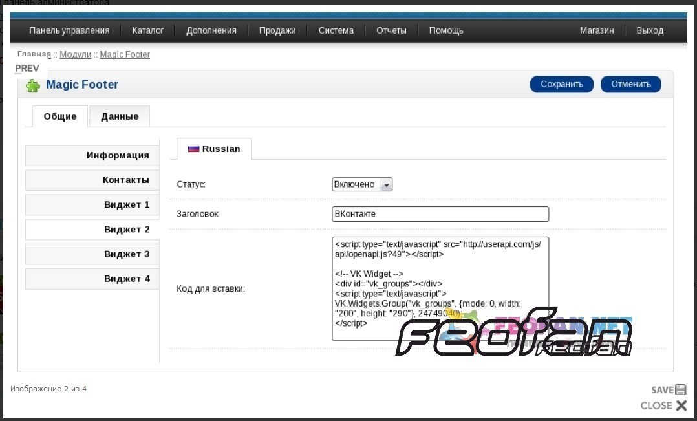Select the Информация side tab
This screenshot has height=421, width=697.
(92, 155)
